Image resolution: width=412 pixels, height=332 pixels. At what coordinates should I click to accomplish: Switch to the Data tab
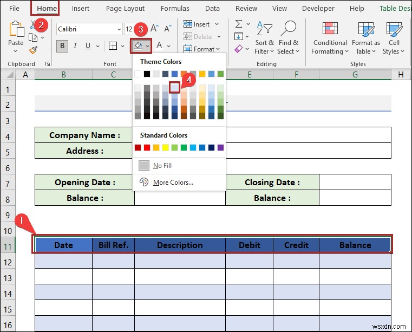click(212, 9)
